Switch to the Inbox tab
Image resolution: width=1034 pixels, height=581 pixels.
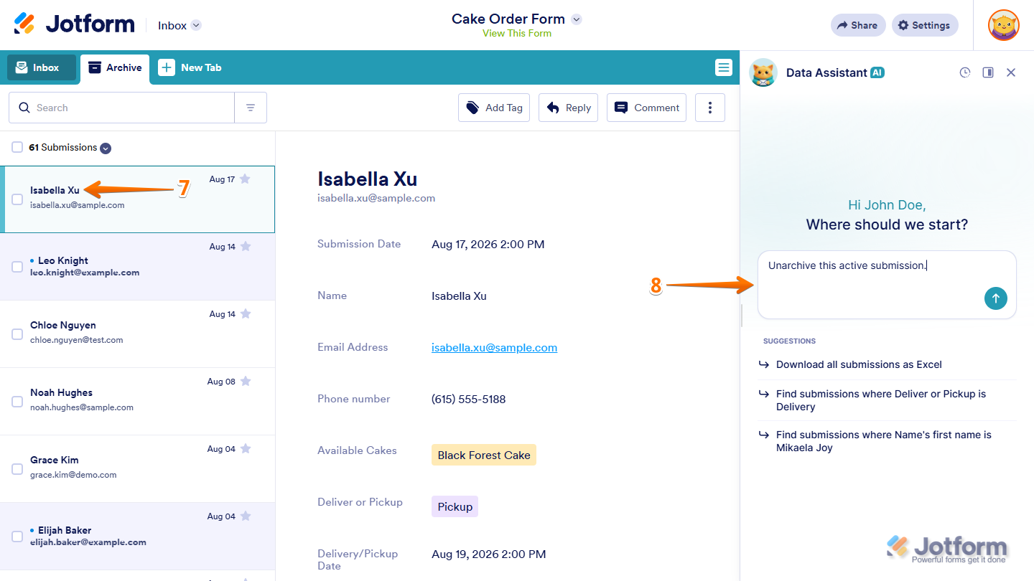pyautogui.click(x=41, y=67)
